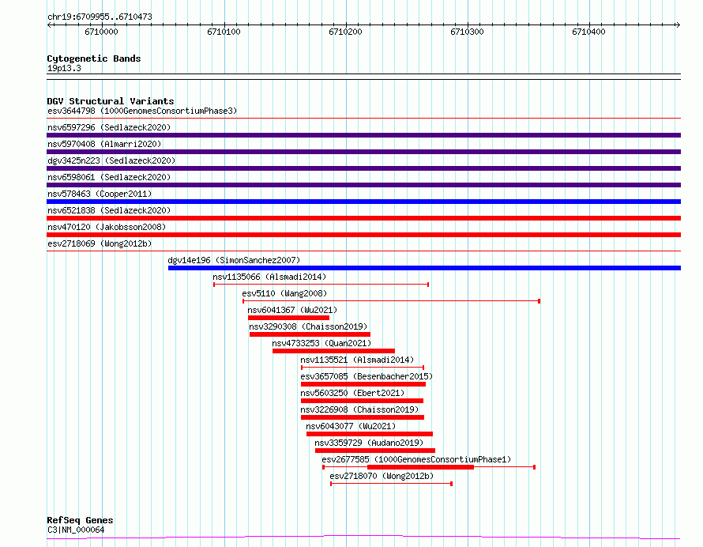The width and height of the screenshot is (703, 547).
Task: Select the nsv6043077 (Wu2021) label
Action: coord(351,426)
